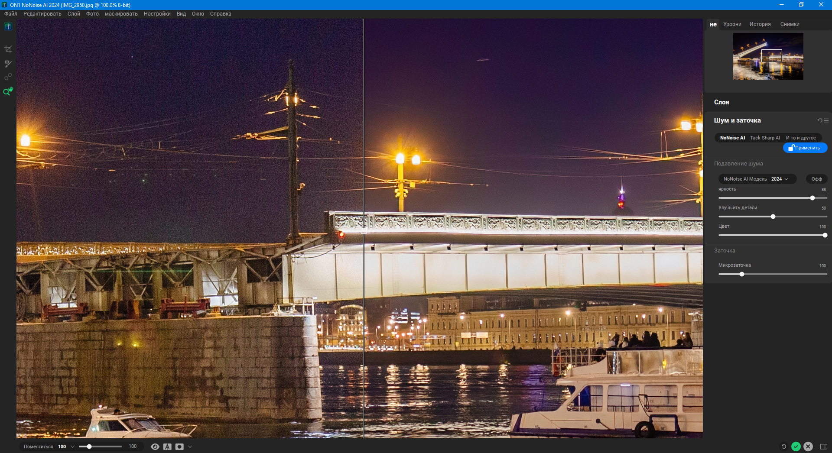Toggle the eye preview icon
The height and width of the screenshot is (453, 832).
[x=155, y=447]
